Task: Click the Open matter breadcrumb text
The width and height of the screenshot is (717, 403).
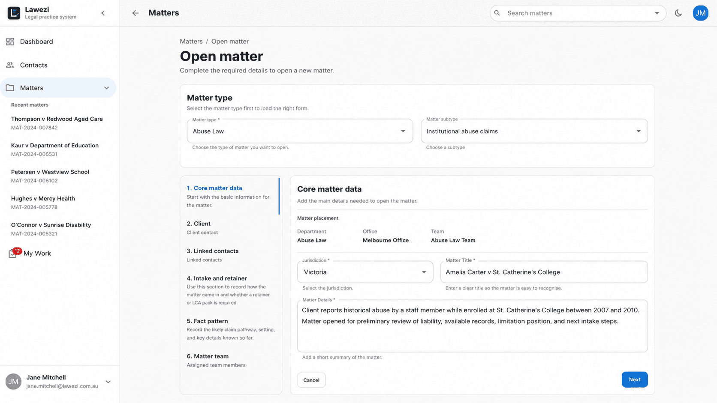Action: [230, 42]
